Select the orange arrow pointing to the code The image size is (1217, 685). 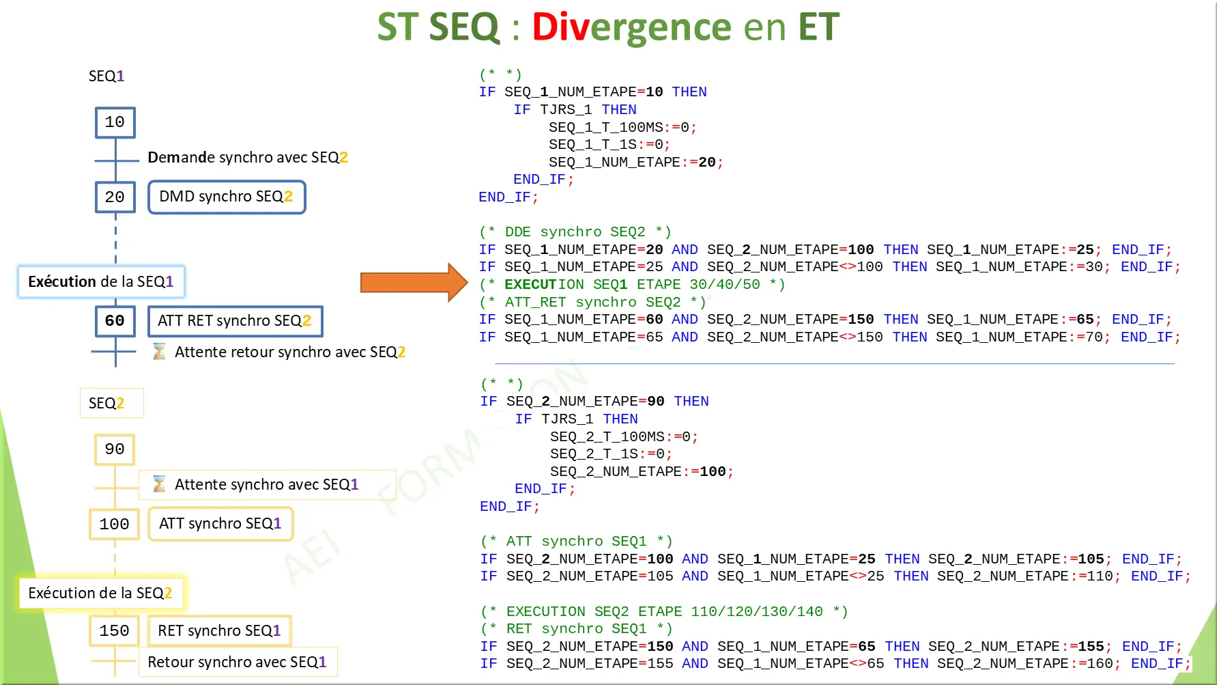point(412,282)
